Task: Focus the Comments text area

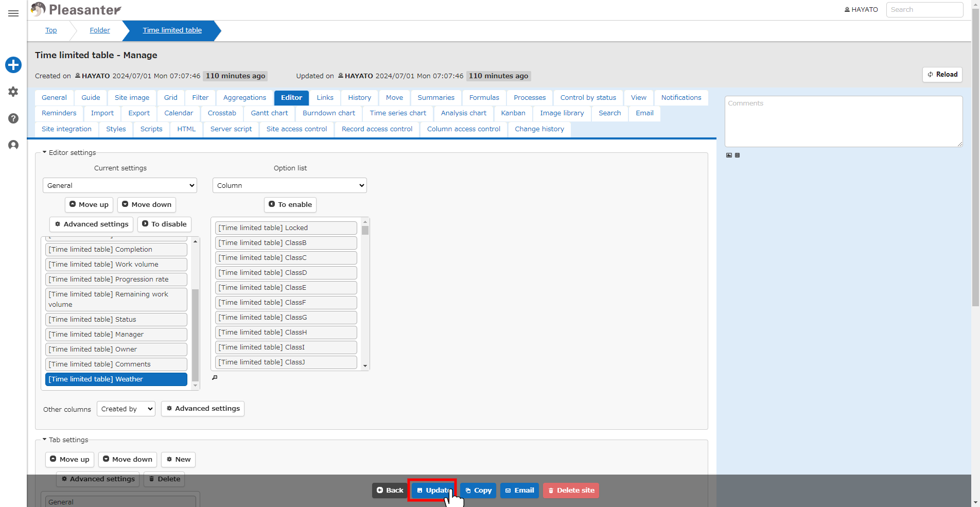Action: pos(844,121)
